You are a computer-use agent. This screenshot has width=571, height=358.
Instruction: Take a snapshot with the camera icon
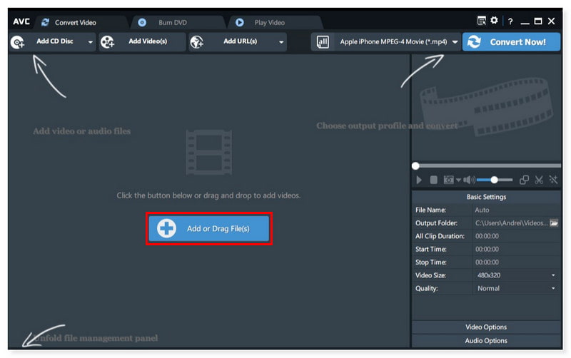(x=448, y=180)
